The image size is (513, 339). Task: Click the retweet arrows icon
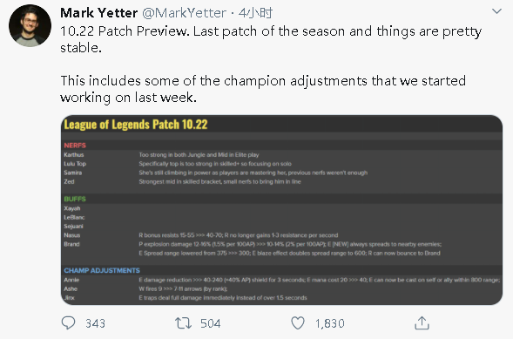pos(183,323)
